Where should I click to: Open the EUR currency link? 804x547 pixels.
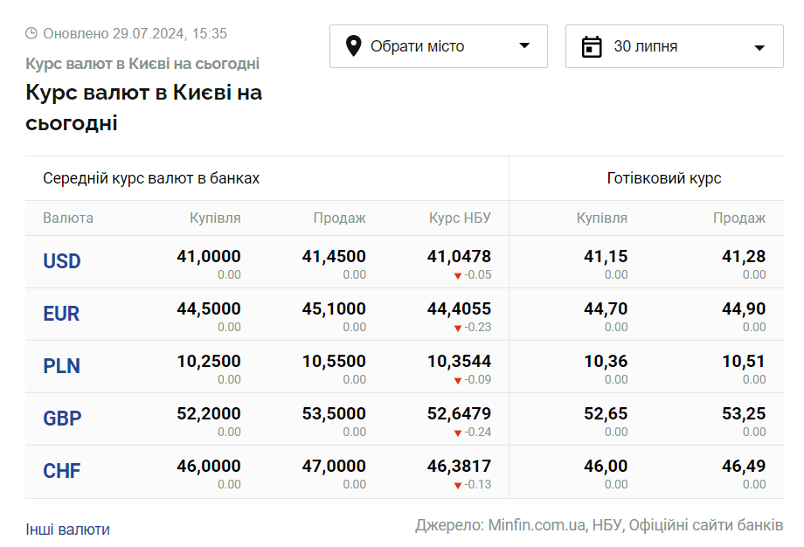(61, 313)
